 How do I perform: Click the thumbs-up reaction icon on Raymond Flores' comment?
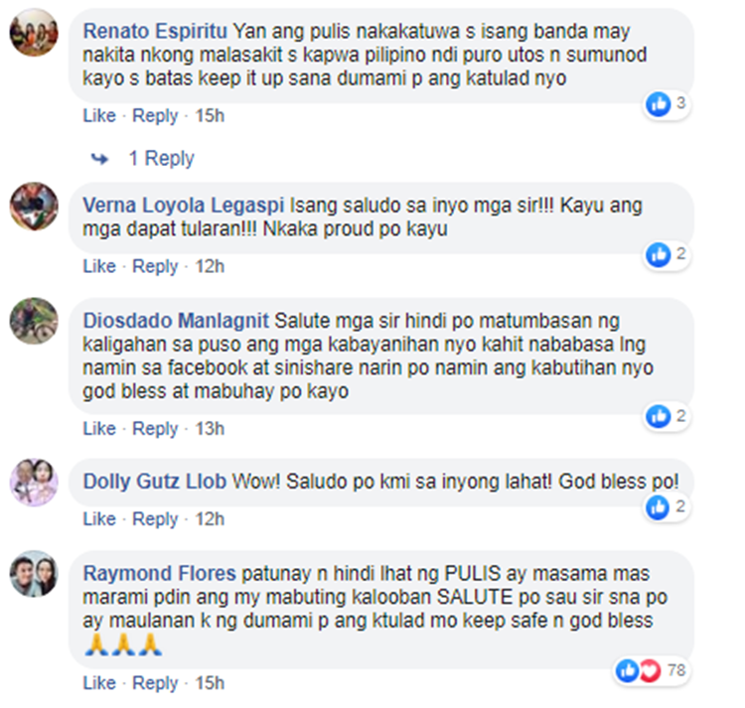[x=627, y=671]
